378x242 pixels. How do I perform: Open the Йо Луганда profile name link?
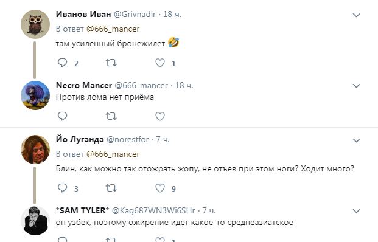tap(80, 140)
